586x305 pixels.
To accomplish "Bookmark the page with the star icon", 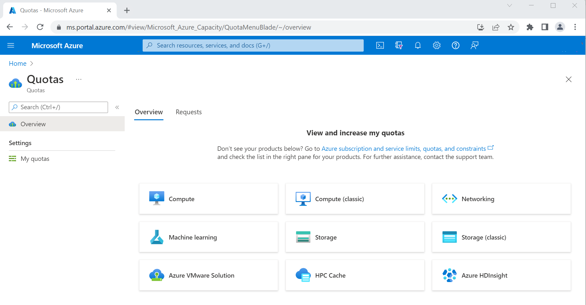I will click(x=511, y=27).
